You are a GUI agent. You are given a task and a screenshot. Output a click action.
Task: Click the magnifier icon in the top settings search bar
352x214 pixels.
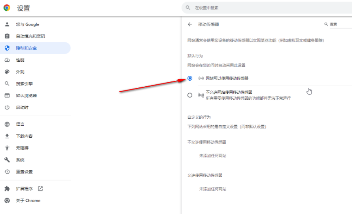click(188, 8)
